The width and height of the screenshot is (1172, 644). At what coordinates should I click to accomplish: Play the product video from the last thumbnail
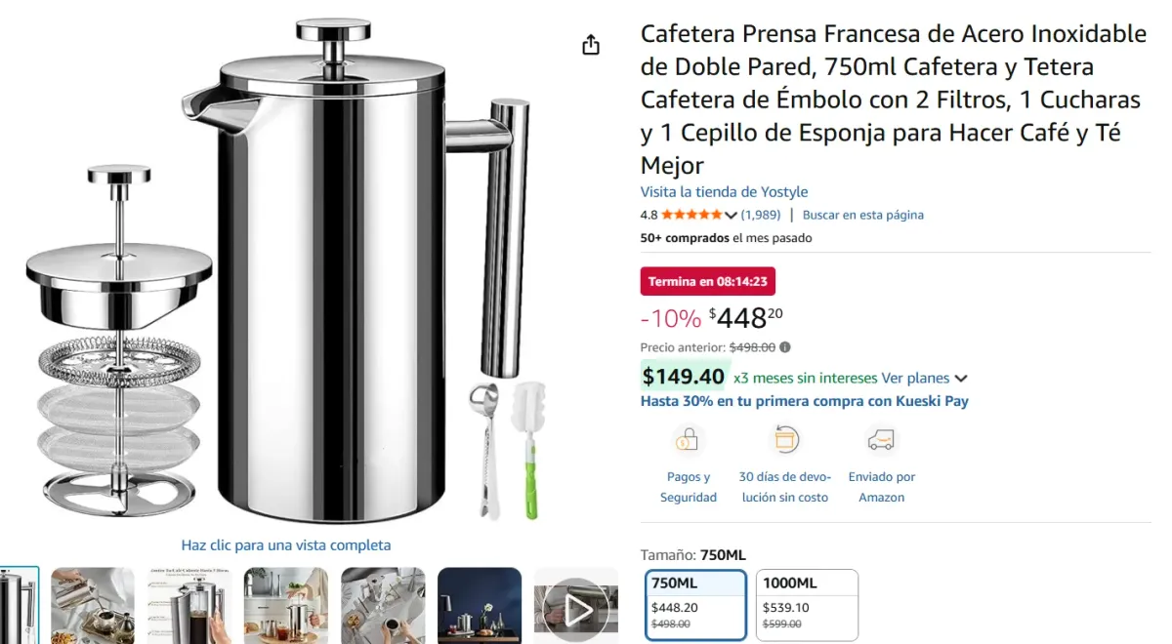point(575,606)
